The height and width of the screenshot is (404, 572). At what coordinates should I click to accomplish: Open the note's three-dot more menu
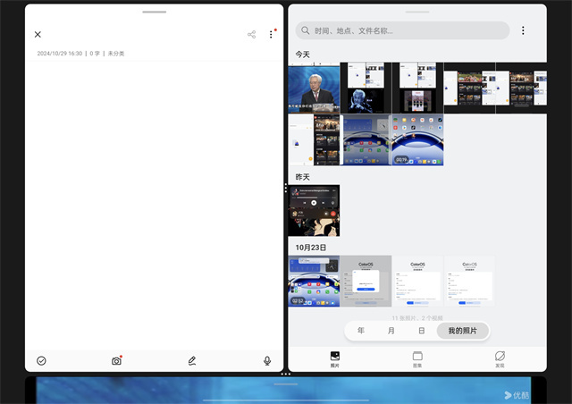271,34
